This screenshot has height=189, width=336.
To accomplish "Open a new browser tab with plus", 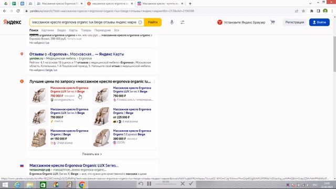I will [x=190, y=4].
